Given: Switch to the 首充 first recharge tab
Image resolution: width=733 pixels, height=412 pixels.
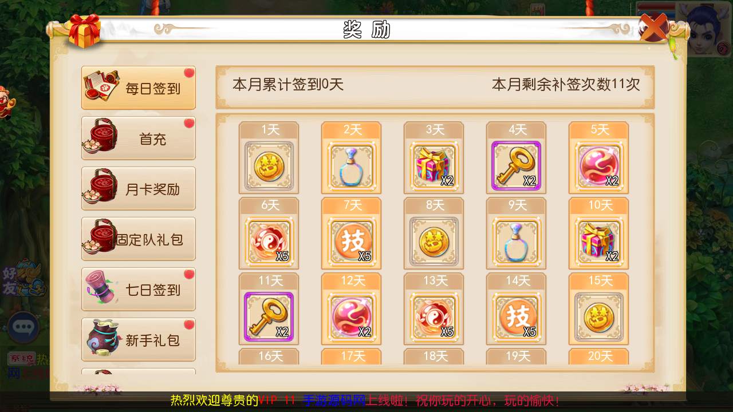Looking at the screenshot, I should [x=139, y=138].
